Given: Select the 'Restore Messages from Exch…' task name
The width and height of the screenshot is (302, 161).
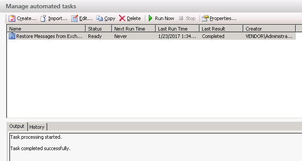Looking at the screenshot, I should point(49,36).
